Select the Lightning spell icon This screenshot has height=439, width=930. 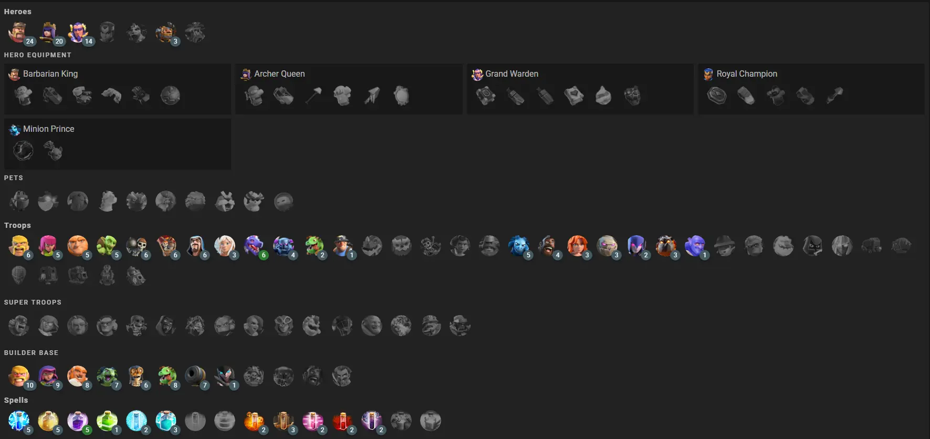[19, 421]
